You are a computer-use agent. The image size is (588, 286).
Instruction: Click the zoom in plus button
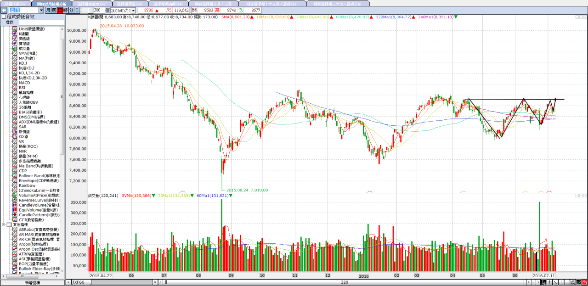529,282
